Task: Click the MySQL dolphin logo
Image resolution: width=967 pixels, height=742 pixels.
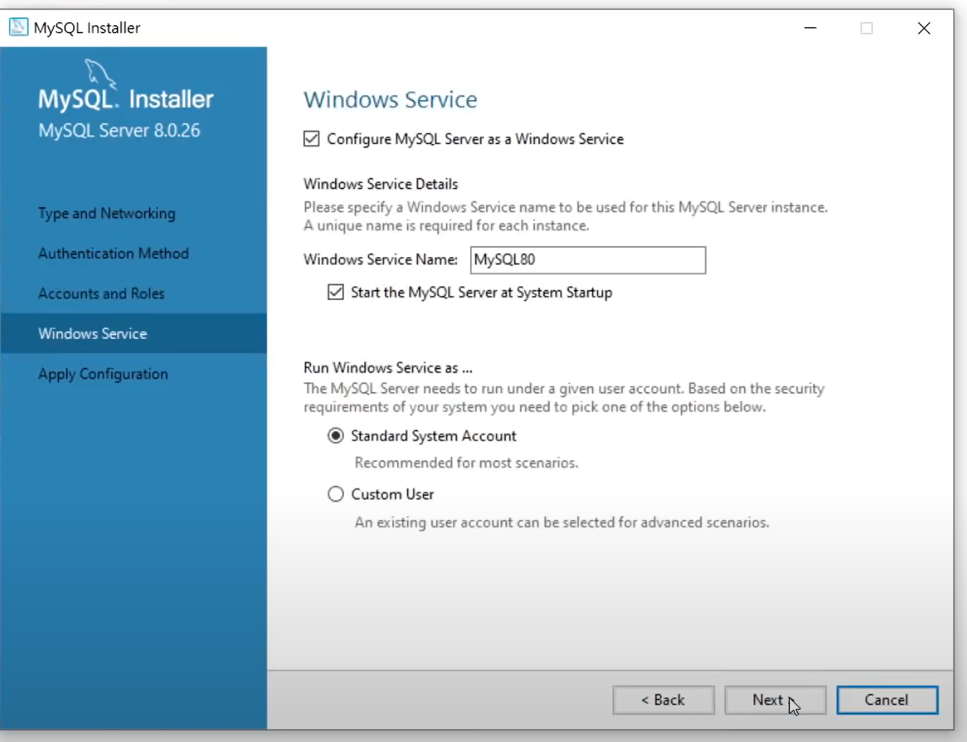Action: pos(101,73)
